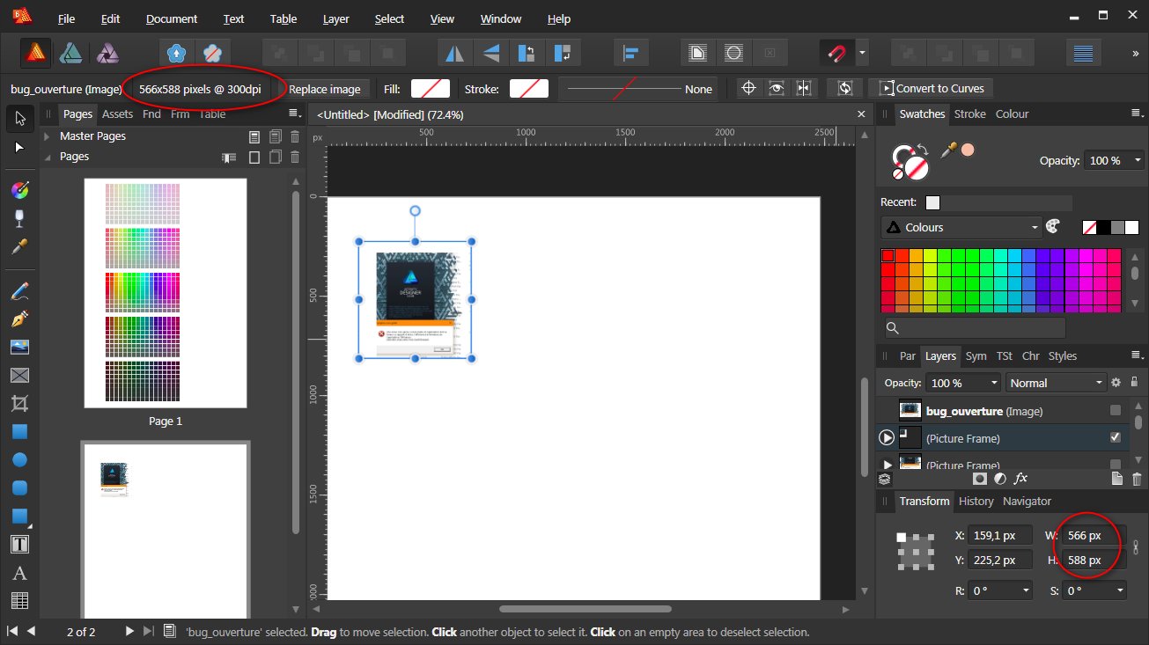
Task: Click the Replace image button
Action: tap(324, 89)
